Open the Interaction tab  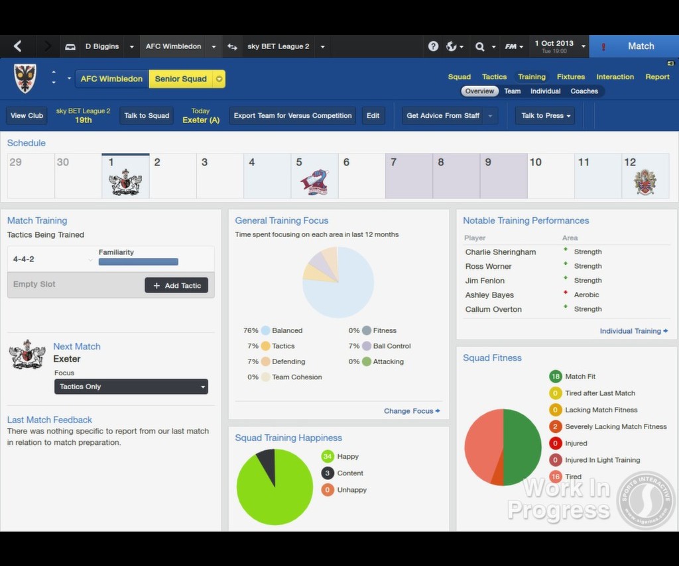pos(615,77)
